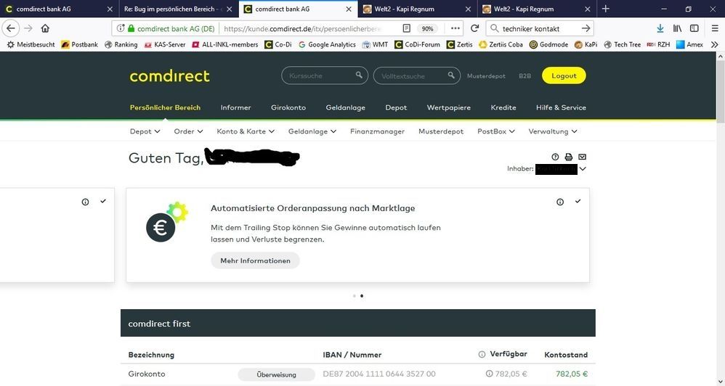Click the 90% zoom level indicator
Image resolution: width=725 pixels, height=386 pixels.
427,28
